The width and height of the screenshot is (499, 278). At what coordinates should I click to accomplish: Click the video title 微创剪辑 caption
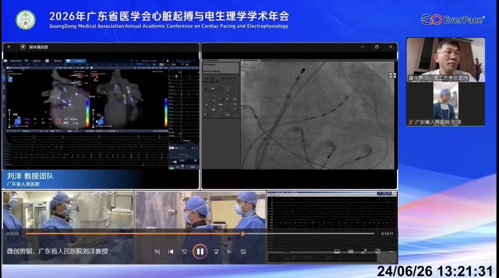click(x=57, y=251)
